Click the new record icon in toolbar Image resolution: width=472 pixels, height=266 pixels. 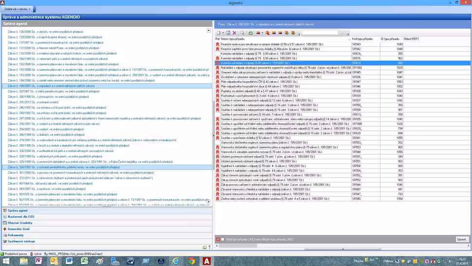point(218,33)
